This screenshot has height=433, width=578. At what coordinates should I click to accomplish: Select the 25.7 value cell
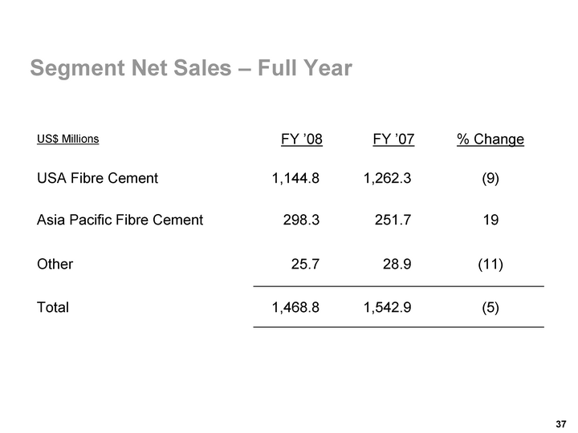[x=305, y=263]
